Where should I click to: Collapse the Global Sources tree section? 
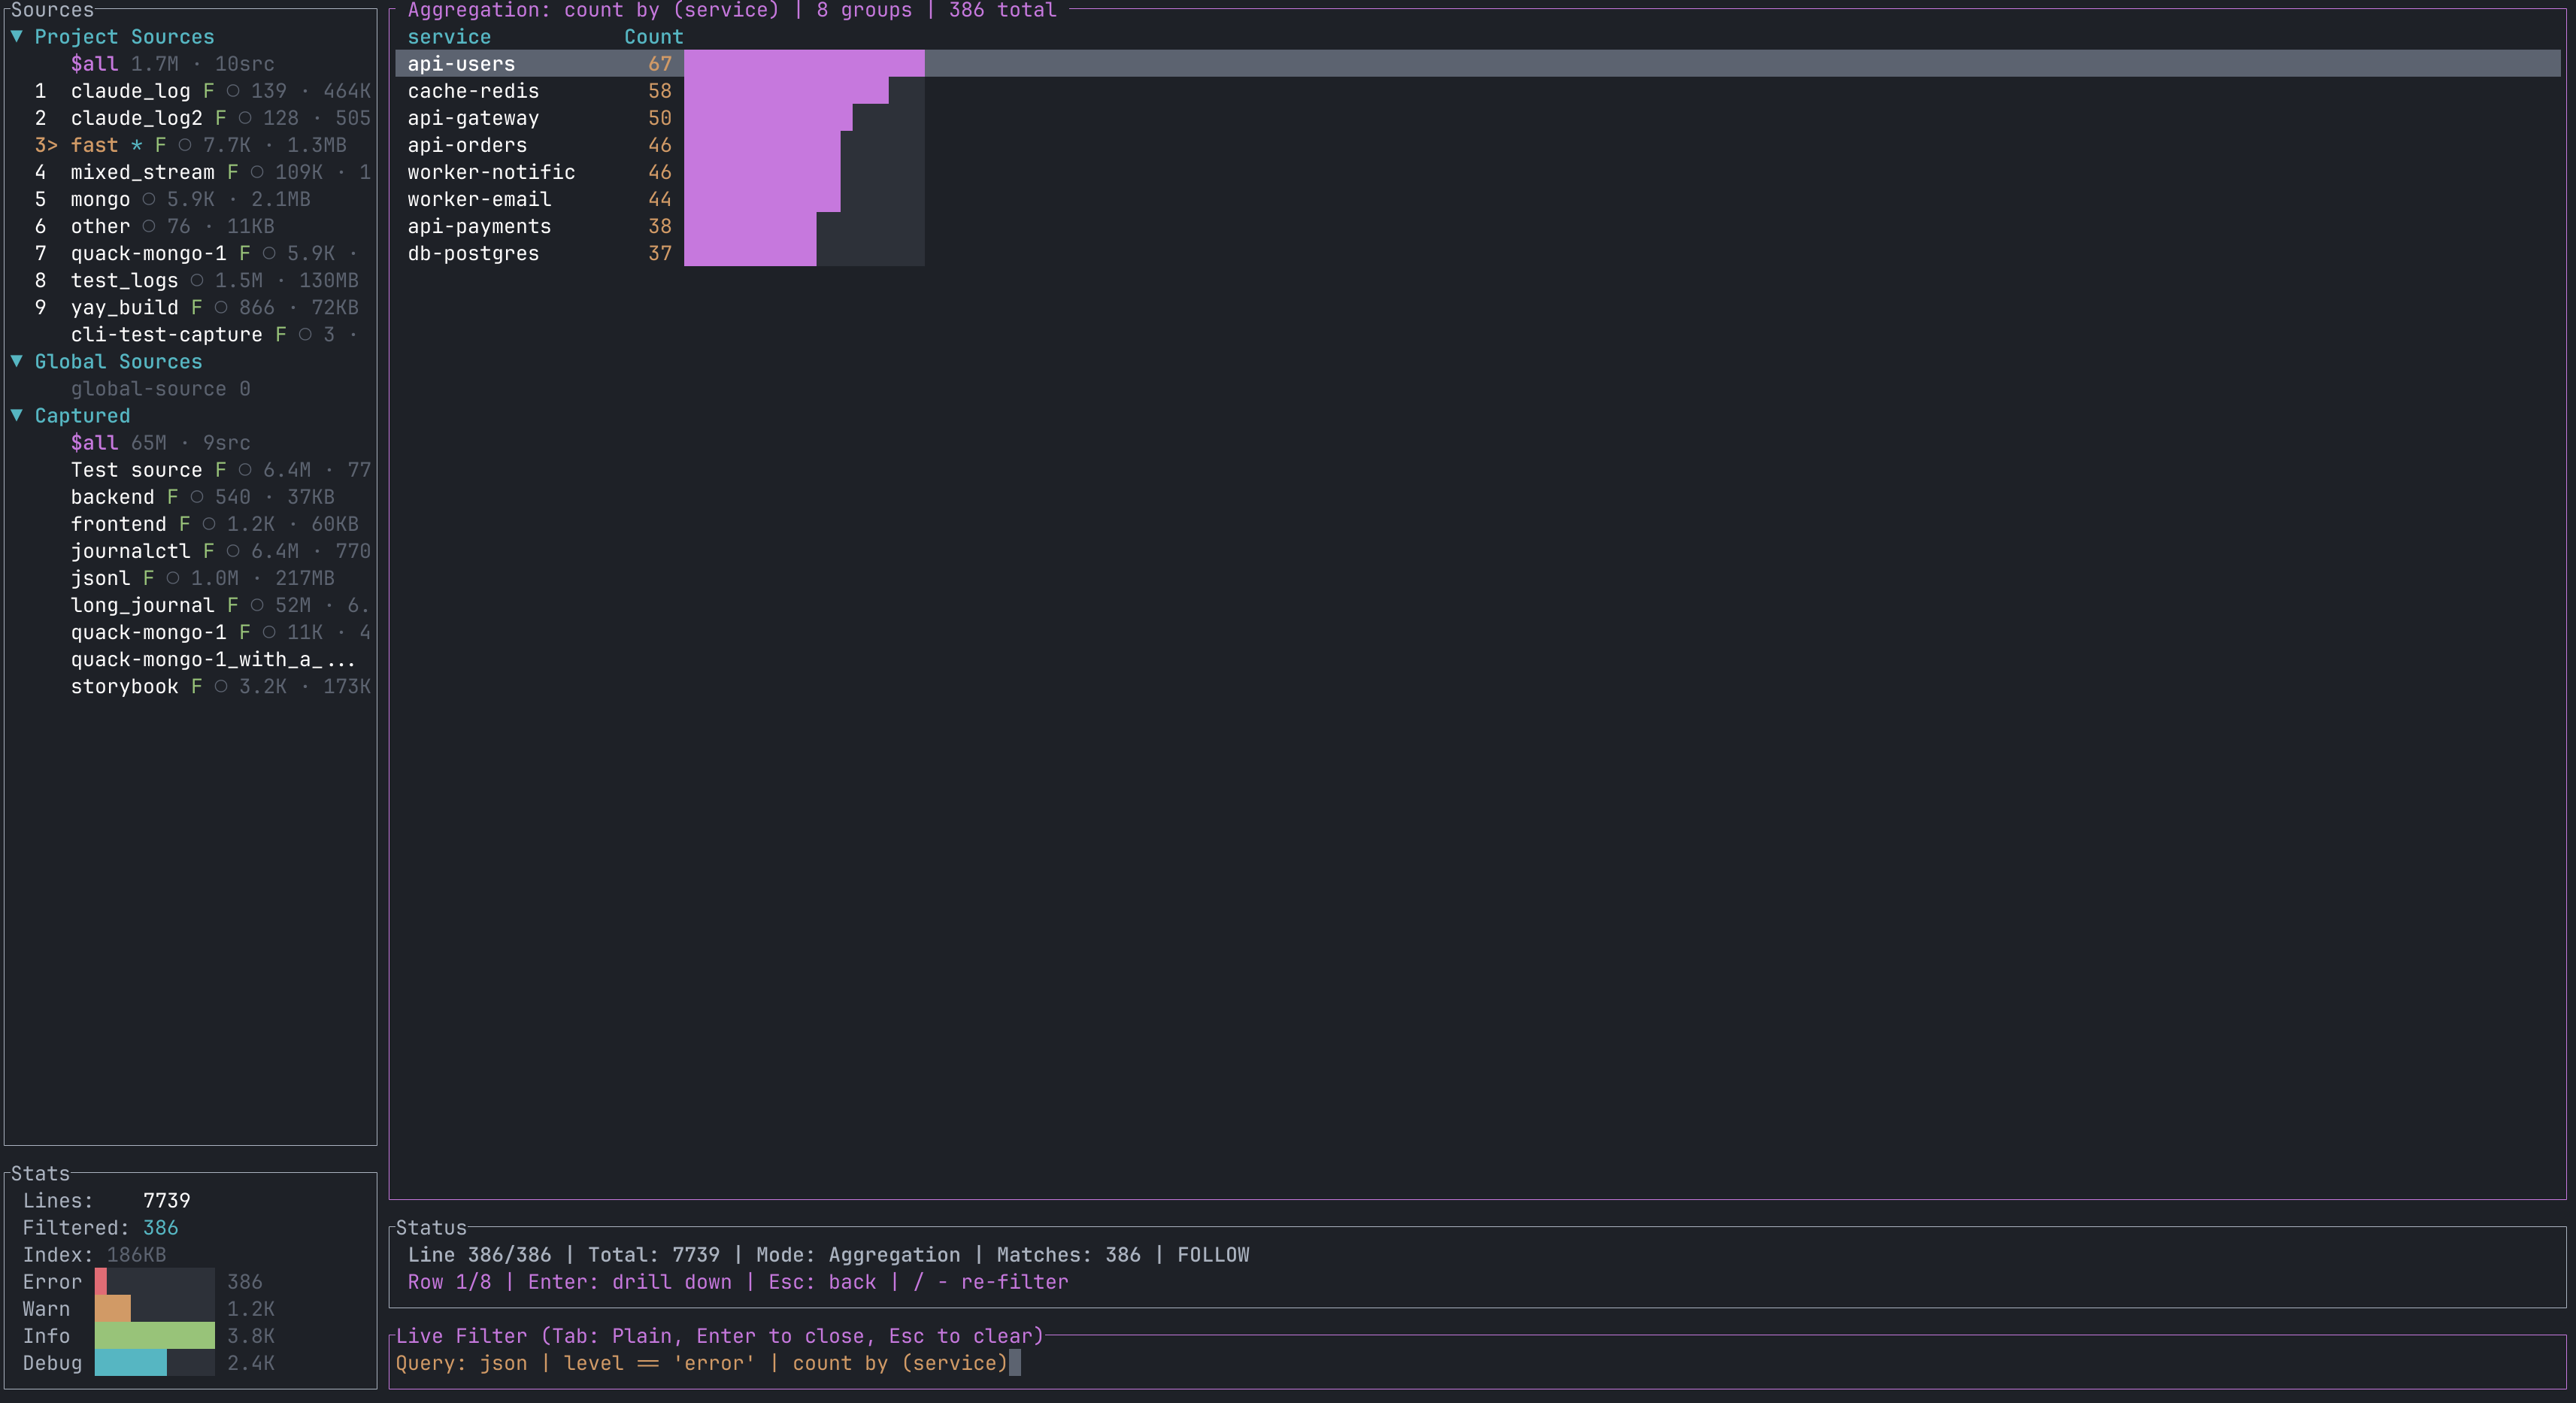click(17, 361)
